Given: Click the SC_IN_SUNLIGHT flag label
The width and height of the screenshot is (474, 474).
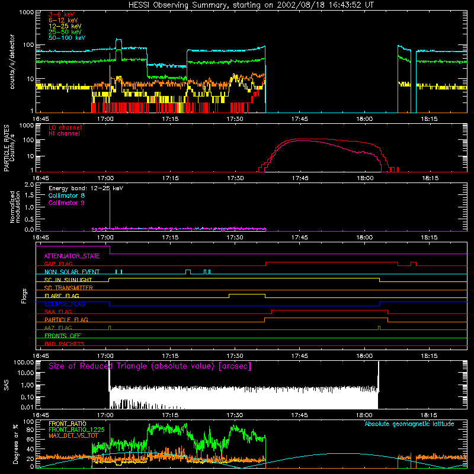Looking at the screenshot, I should [x=68, y=280].
